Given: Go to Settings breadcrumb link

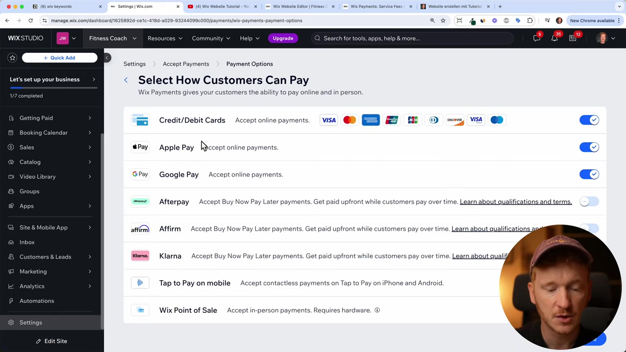Looking at the screenshot, I should pyautogui.click(x=134, y=64).
